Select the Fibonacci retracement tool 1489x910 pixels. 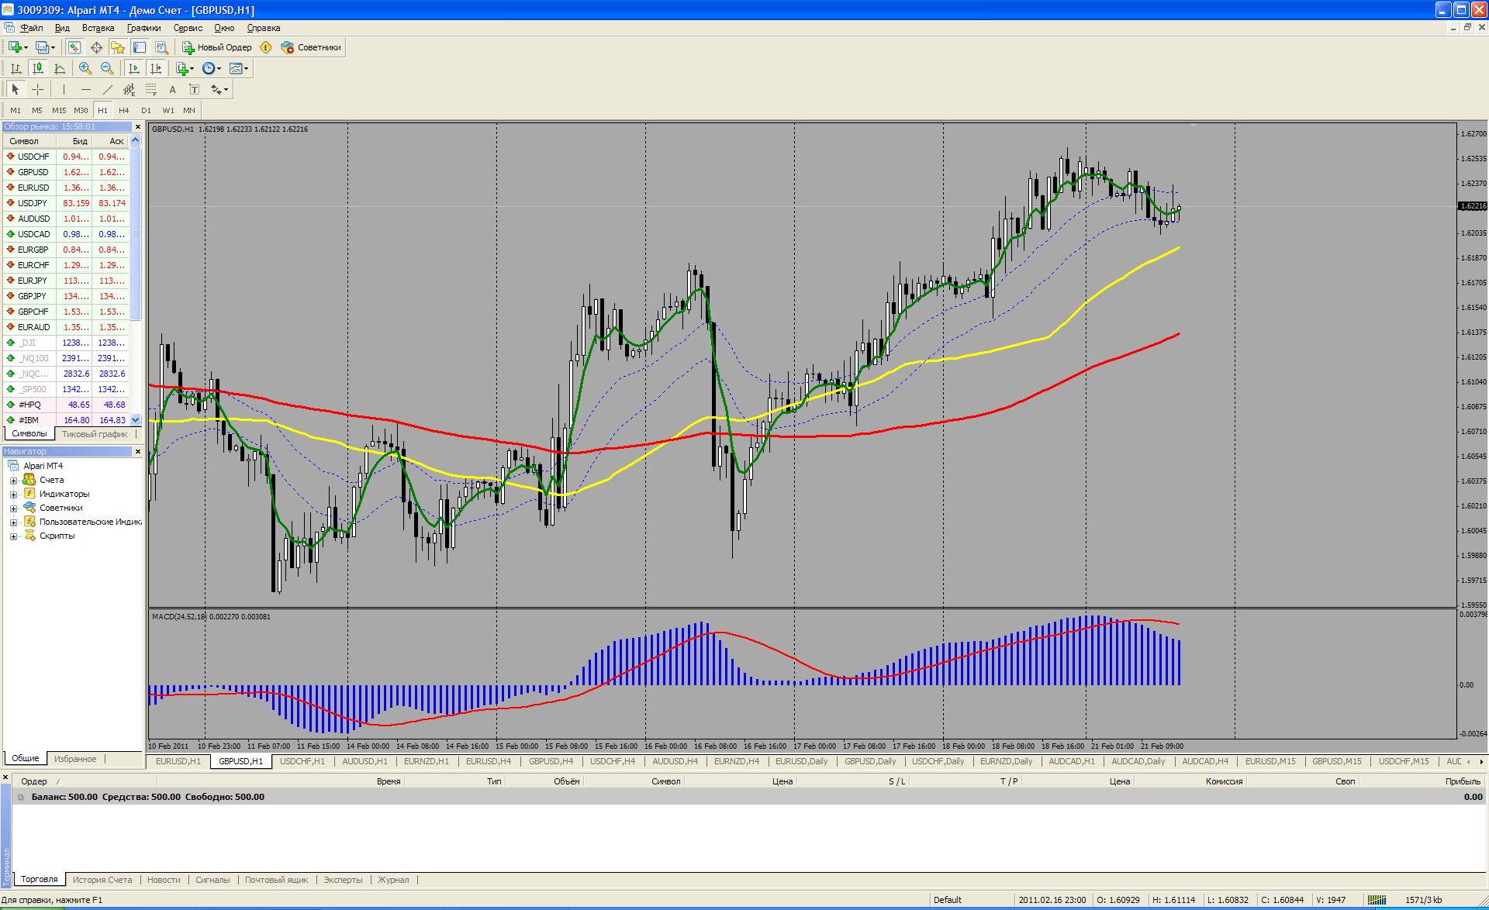pyautogui.click(x=151, y=90)
